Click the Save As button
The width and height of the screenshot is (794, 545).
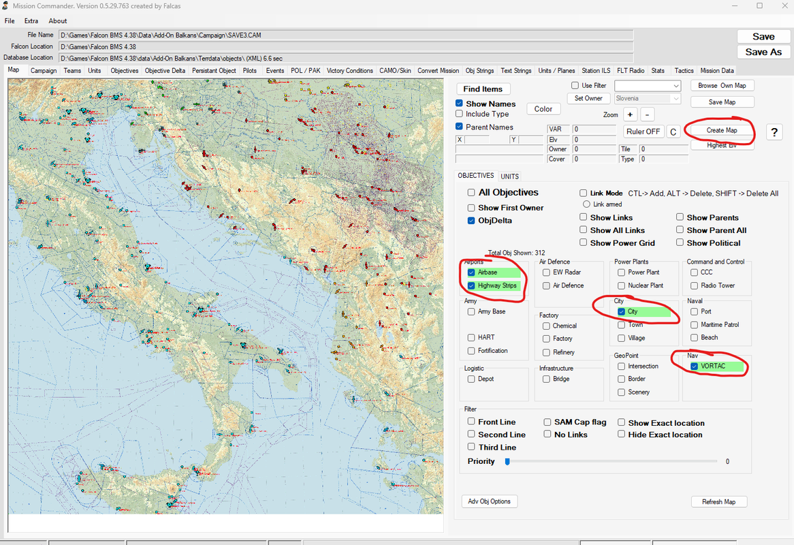pyautogui.click(x=763, y=52)
